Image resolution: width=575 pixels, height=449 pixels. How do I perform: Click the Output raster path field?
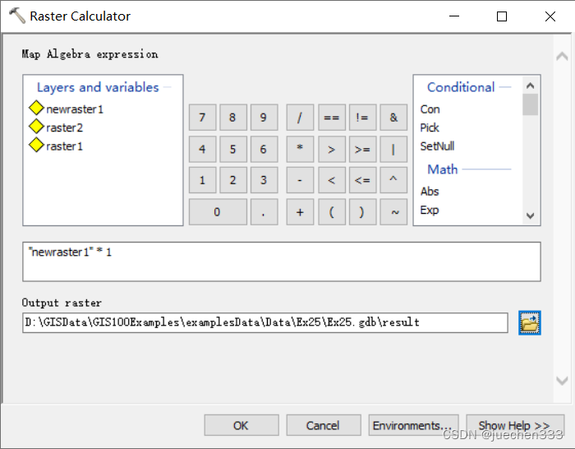click(x=265, y=322)
